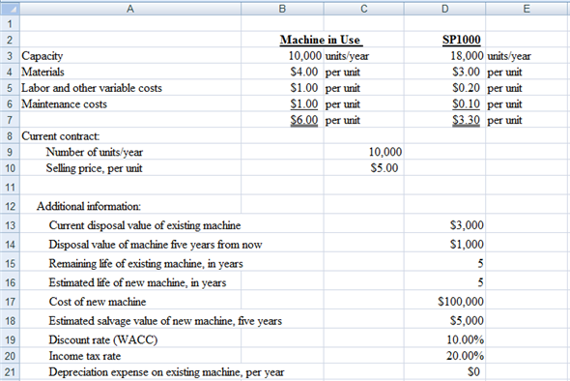Select the $3.30 total per unit cell
Image resolution: width=570 pixels, height=381 pixels.
tap(466, 120)
